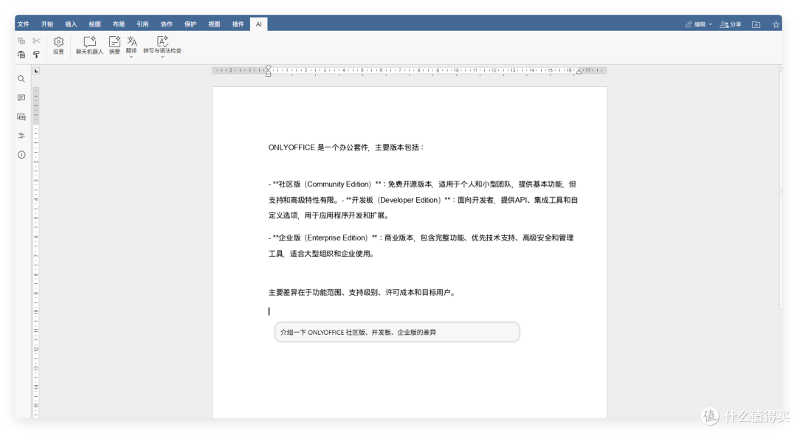Click the AI prompt input box below text
Image resolution: width=797 pixels, height=433 pixels.
coord(397,332)
